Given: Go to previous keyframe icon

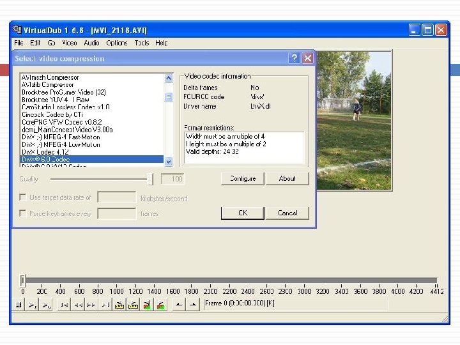Looking at the screenshot, I should point(119,305).
